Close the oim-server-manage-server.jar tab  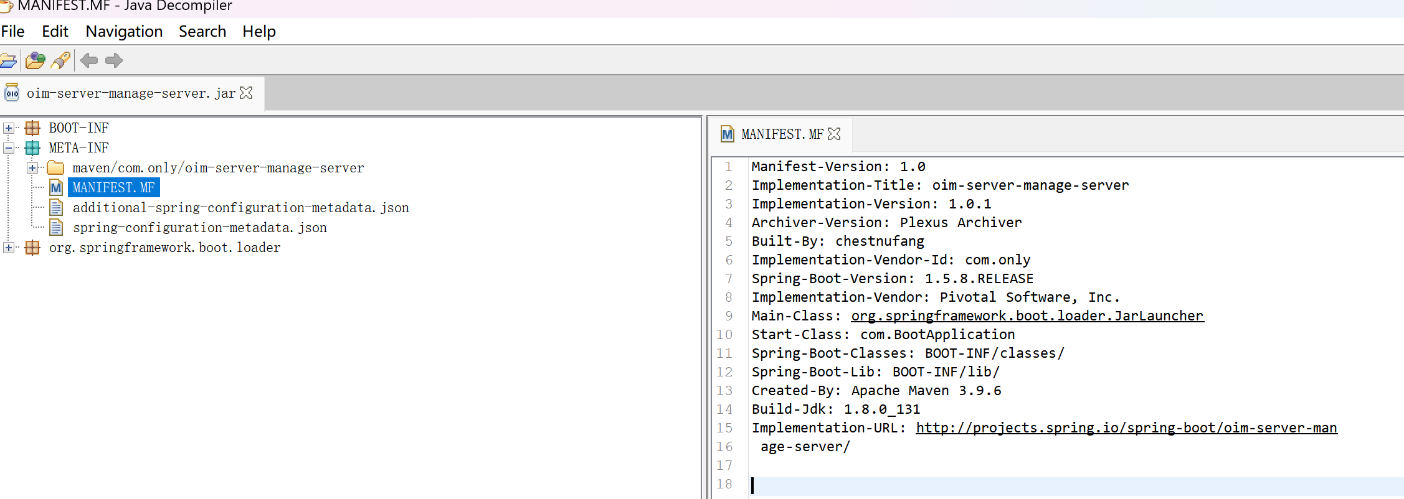click(x=247, y=93)
